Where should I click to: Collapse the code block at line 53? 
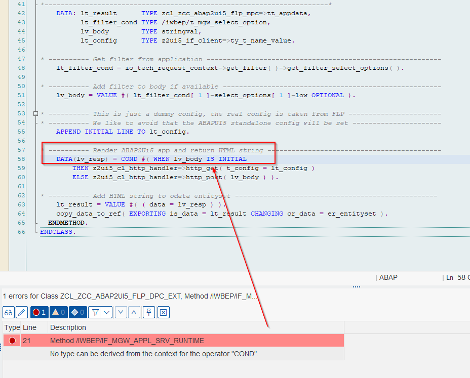[x=35, y=114]
